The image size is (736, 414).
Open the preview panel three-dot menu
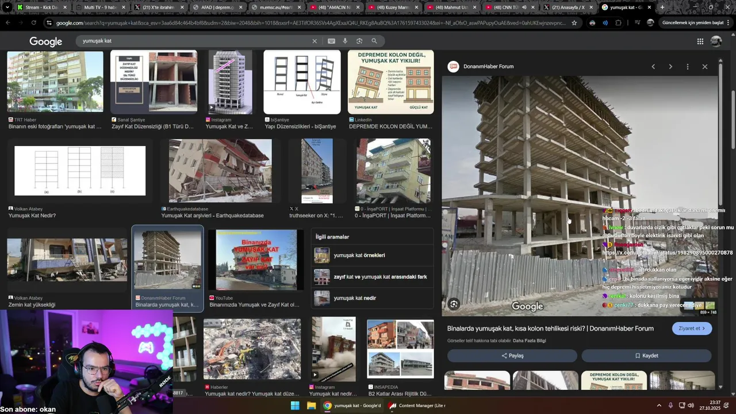[688, 67]
